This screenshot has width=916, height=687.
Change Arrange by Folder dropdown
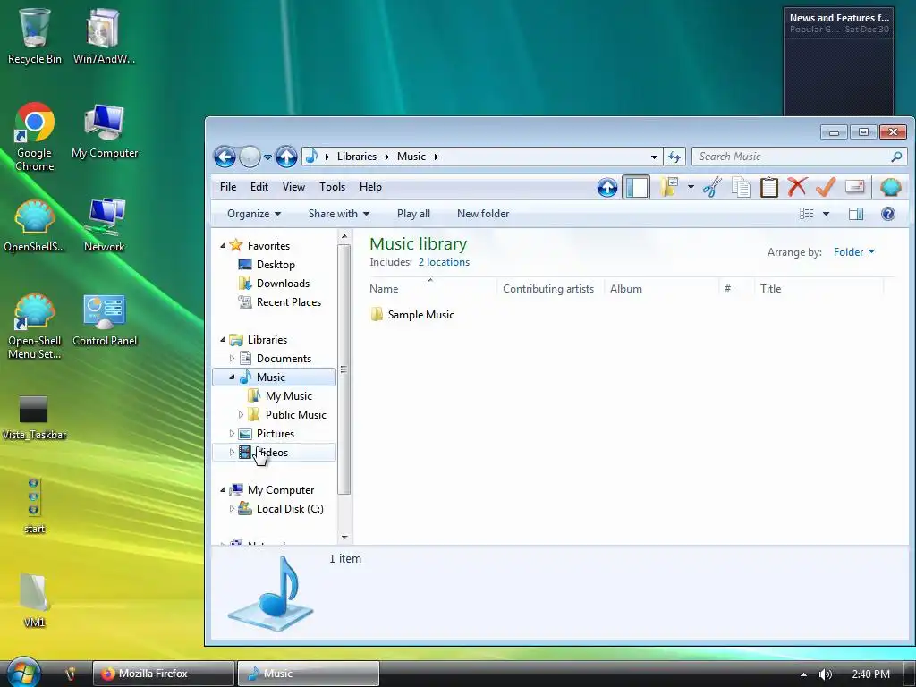pyautogui.click(x=854, y=251)
